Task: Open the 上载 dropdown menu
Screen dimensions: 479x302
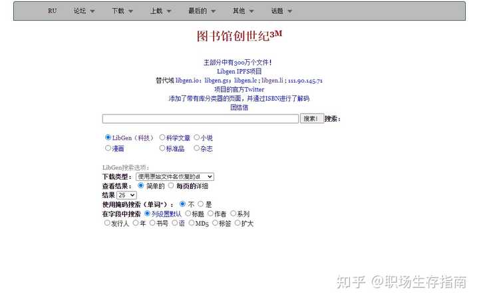Action: [x=161, y=11]
